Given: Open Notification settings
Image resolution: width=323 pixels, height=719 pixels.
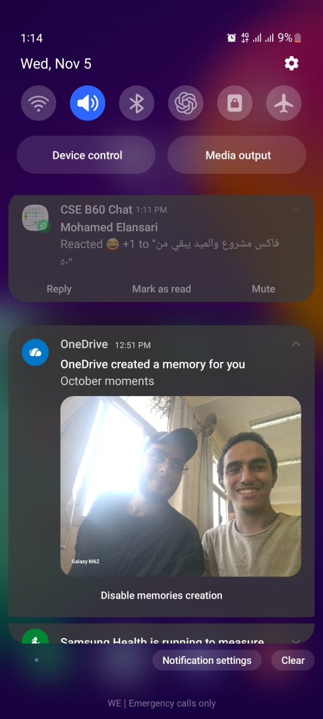Looking at the screenshot, I should pyautogui.click(x=207, y=660).
